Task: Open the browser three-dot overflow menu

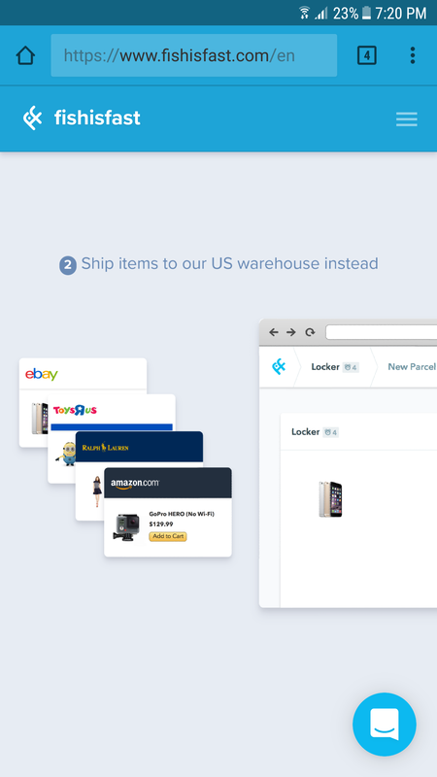Action: [x=412, y=55]
